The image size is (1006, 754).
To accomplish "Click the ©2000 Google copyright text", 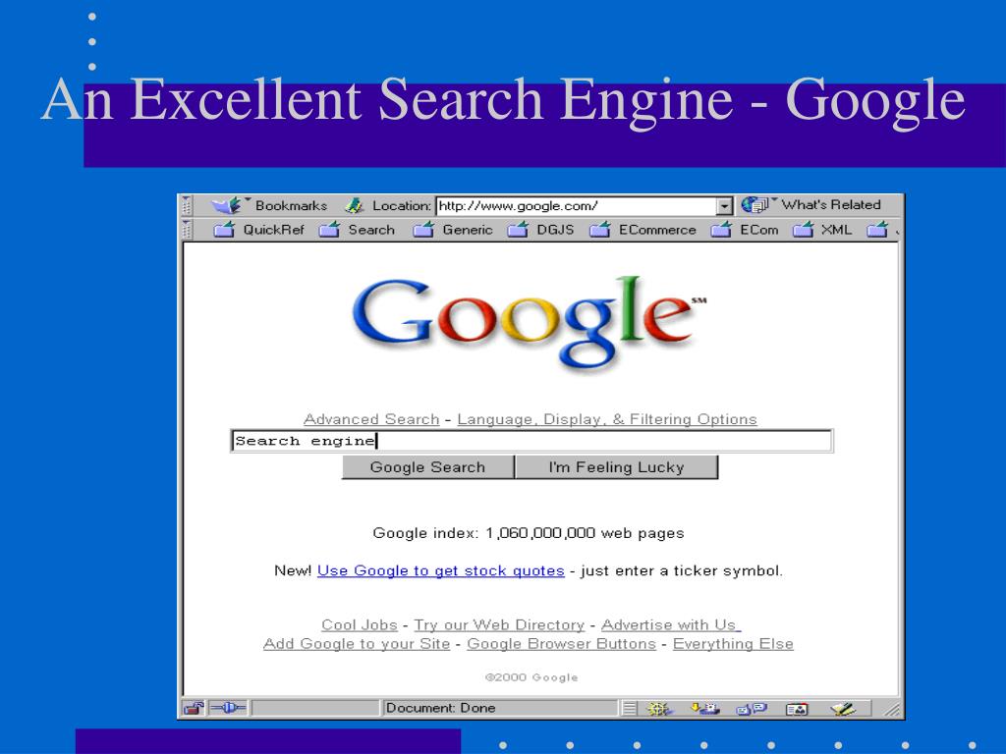I will (531, 677).
